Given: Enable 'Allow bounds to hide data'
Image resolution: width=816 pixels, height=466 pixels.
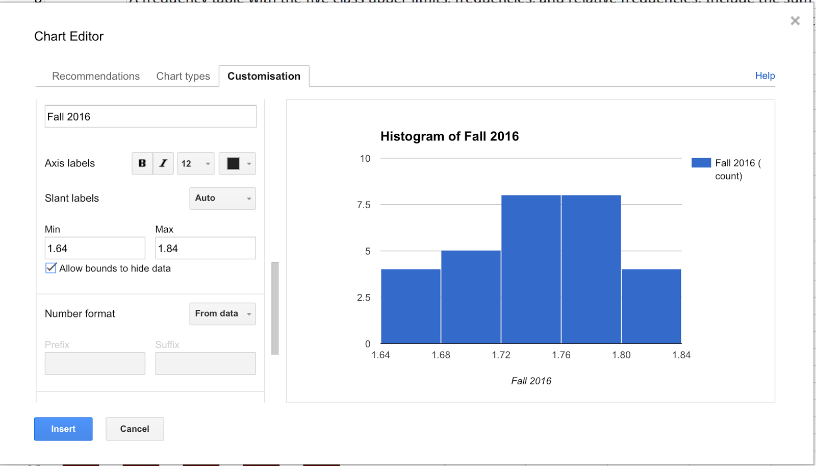Looking at the screenshot, I should click(50, 267).
